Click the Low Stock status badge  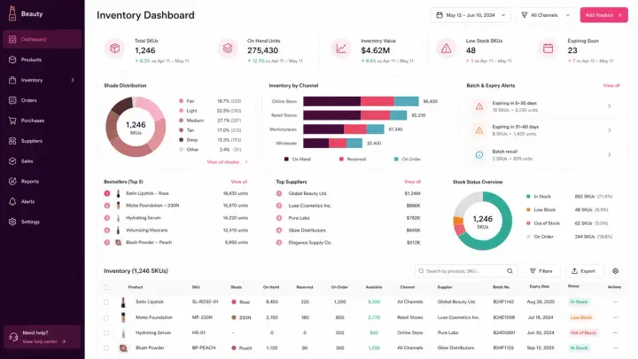(581, 317)
